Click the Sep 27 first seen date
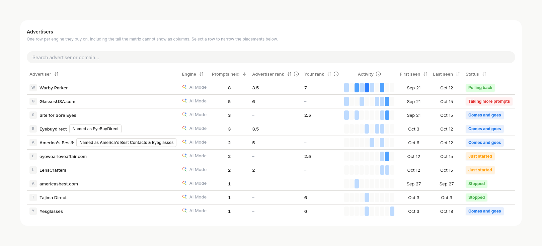The width and height of the screenshot is (542, 246). coord(414,184)
